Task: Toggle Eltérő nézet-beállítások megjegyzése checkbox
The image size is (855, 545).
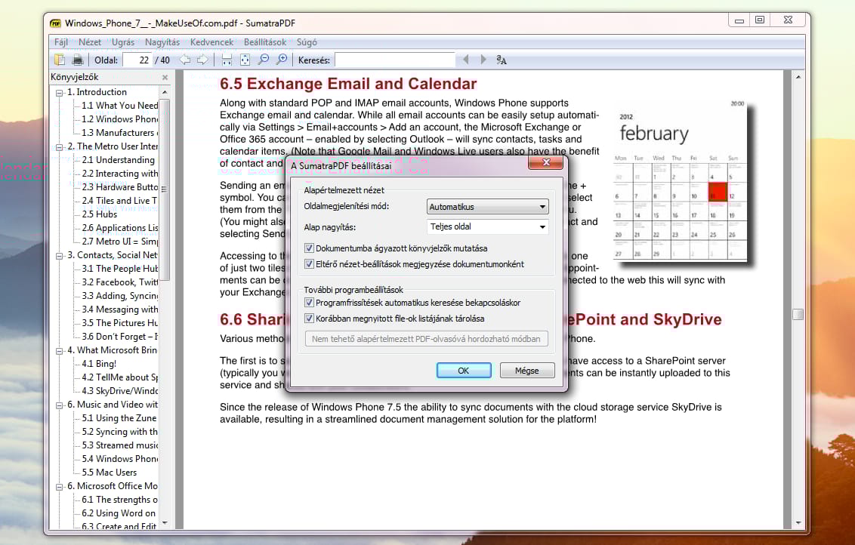Action: (309, 263)
